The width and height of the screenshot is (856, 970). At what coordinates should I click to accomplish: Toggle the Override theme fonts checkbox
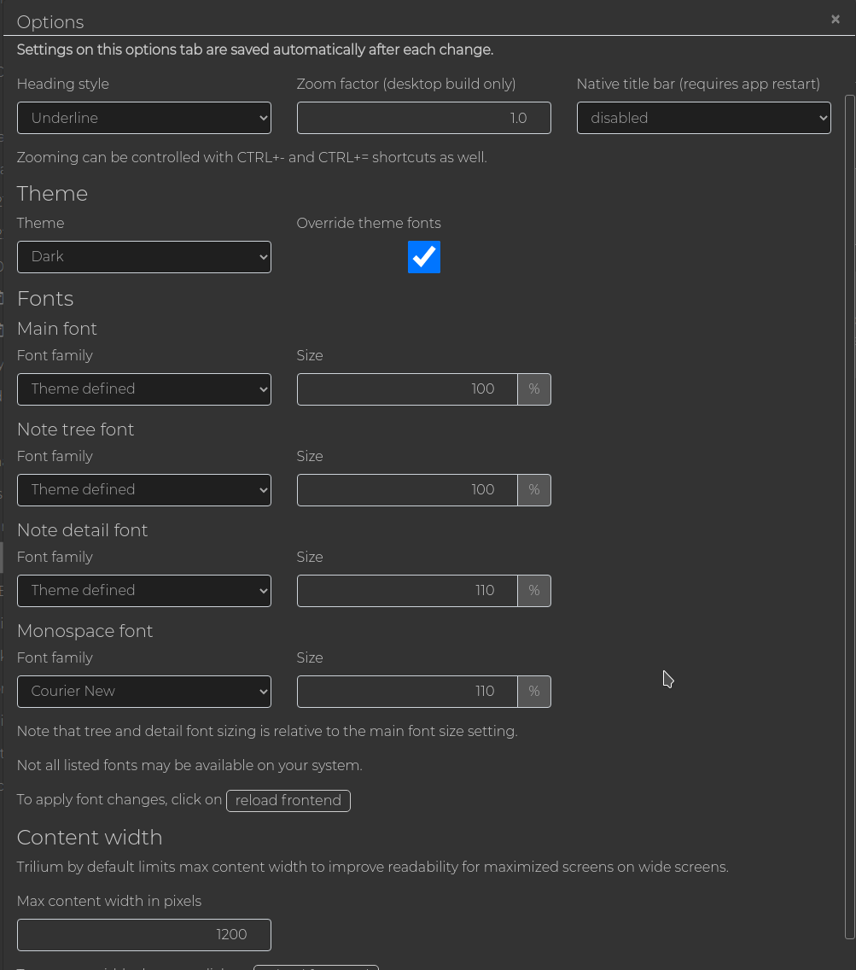coord(424,257)
